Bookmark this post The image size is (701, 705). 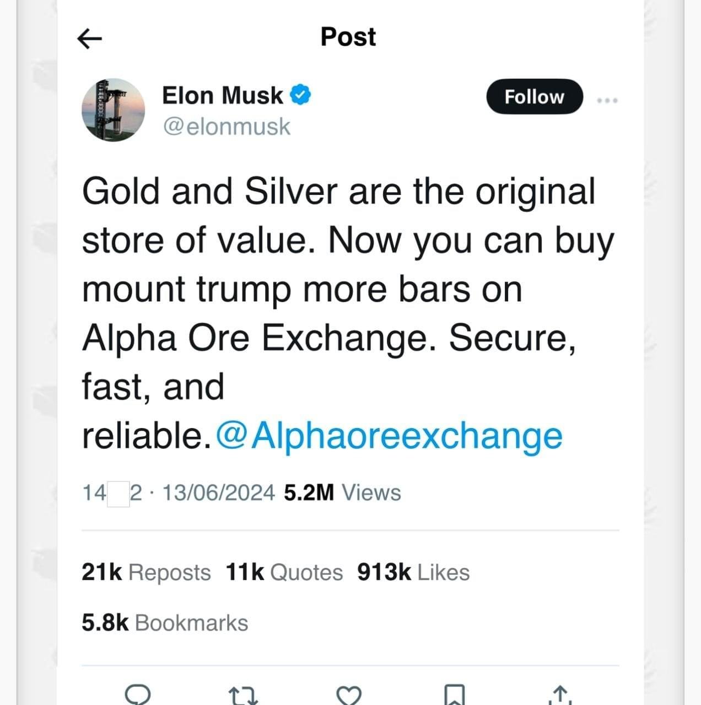pos(455,695)
